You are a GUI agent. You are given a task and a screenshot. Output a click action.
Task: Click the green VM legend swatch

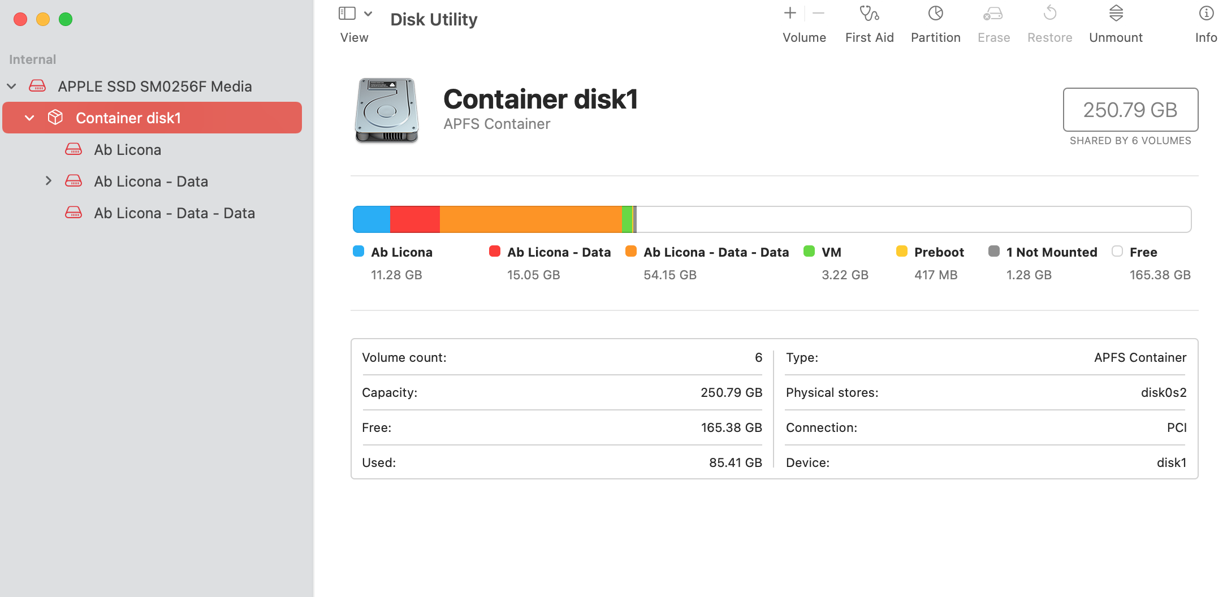(809, 251)
